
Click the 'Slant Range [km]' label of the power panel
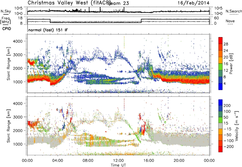8,64
